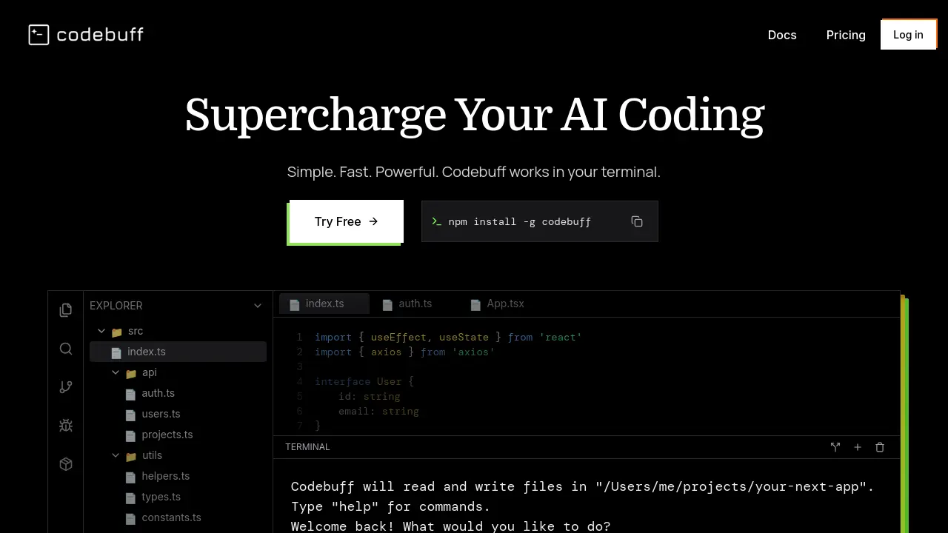Click the file icon on index.ts tab
Image resolution: width=948 pixels, height=533 pixels.
pos(294,304)
